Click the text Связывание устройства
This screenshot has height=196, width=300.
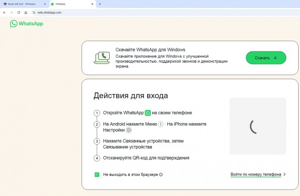pos(127,147)
